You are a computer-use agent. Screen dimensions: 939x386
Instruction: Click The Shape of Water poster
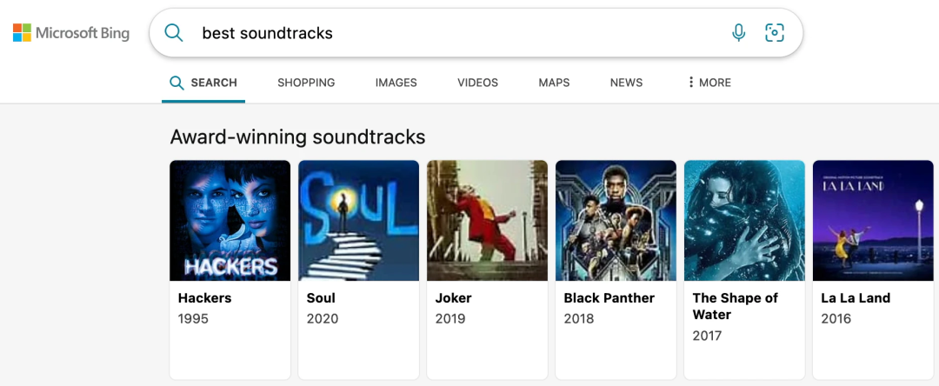click(744, 220)
